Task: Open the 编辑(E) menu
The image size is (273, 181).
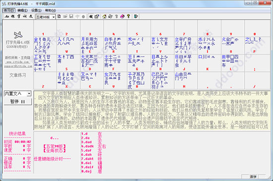Action: (23, 10)
